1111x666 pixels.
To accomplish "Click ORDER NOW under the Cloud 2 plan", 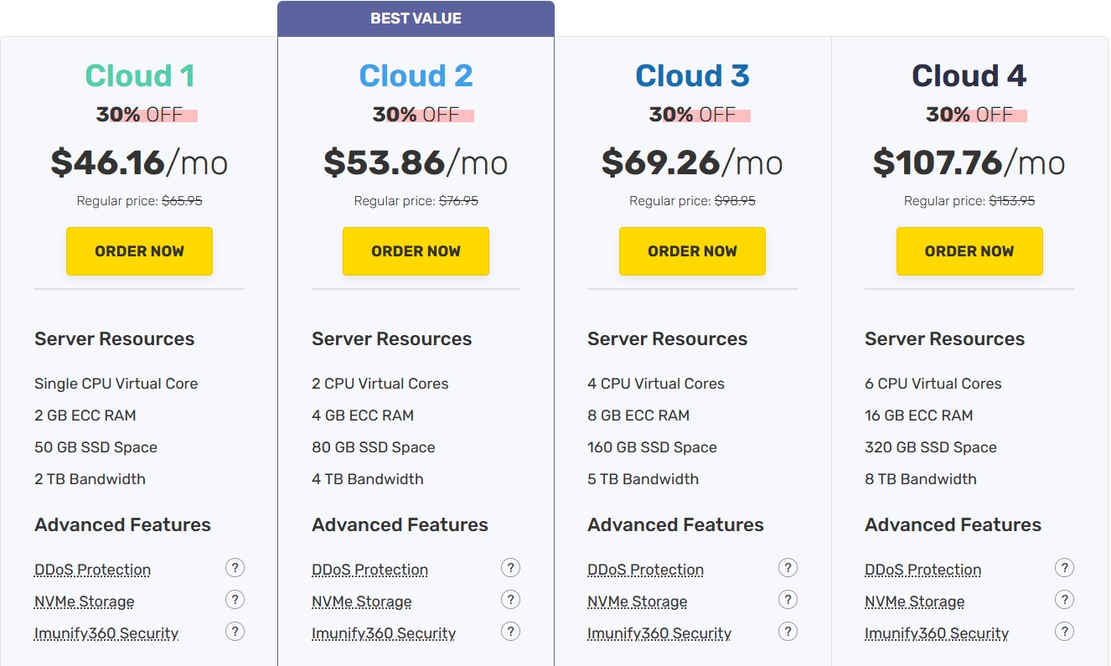I will coord(416,250).
